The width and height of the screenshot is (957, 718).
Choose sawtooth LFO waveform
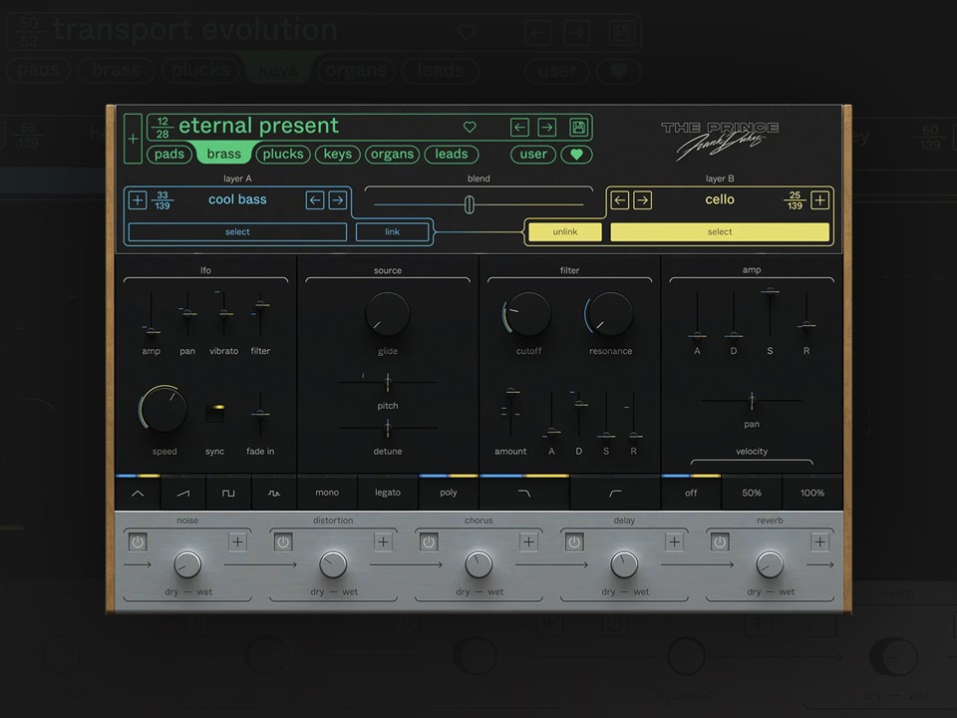pos(182,493)
